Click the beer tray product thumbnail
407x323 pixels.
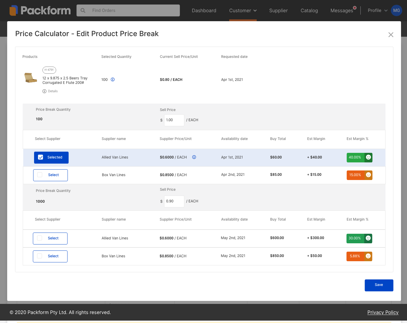click(30, 78)
